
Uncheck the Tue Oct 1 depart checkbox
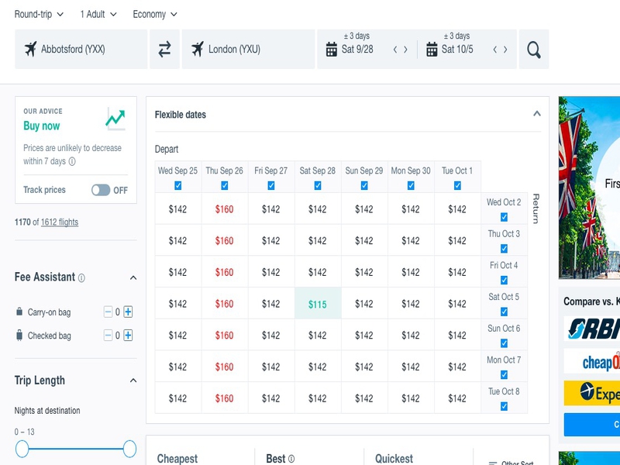click(457, 185)
